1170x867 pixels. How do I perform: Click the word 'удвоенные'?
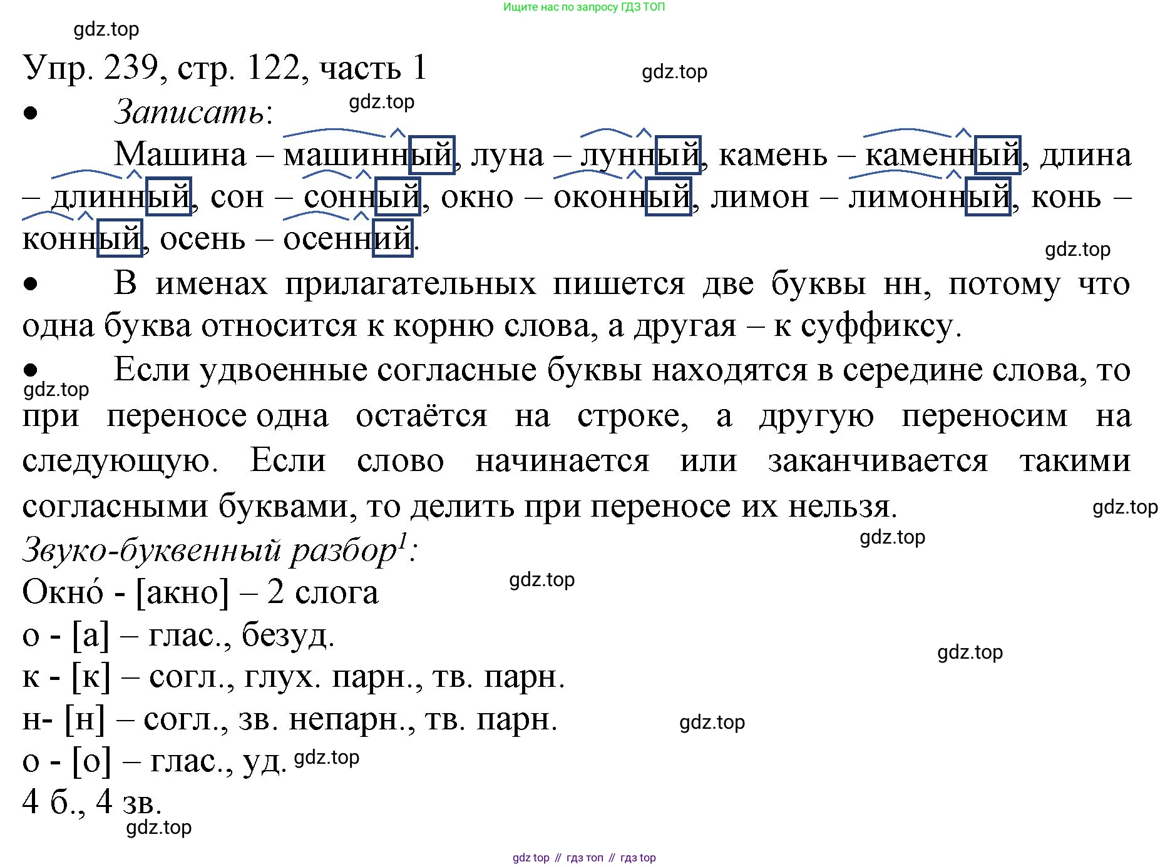(x=283, y=370)
